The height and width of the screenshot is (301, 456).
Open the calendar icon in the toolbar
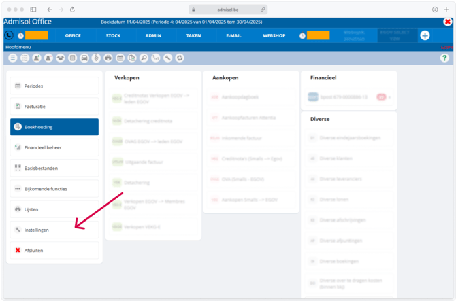[x=120, y=58]
